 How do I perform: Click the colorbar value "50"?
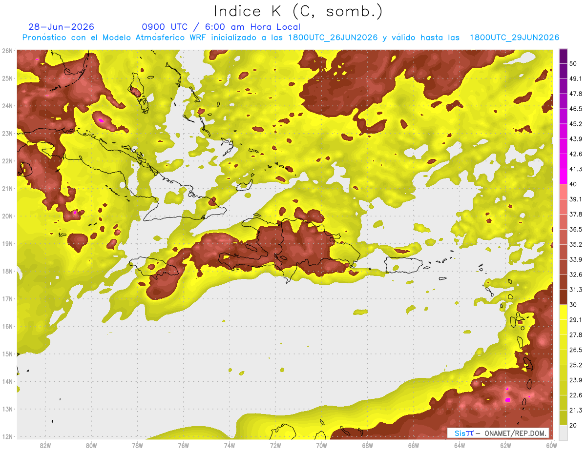pyautogui.click(x=573, y=63)
